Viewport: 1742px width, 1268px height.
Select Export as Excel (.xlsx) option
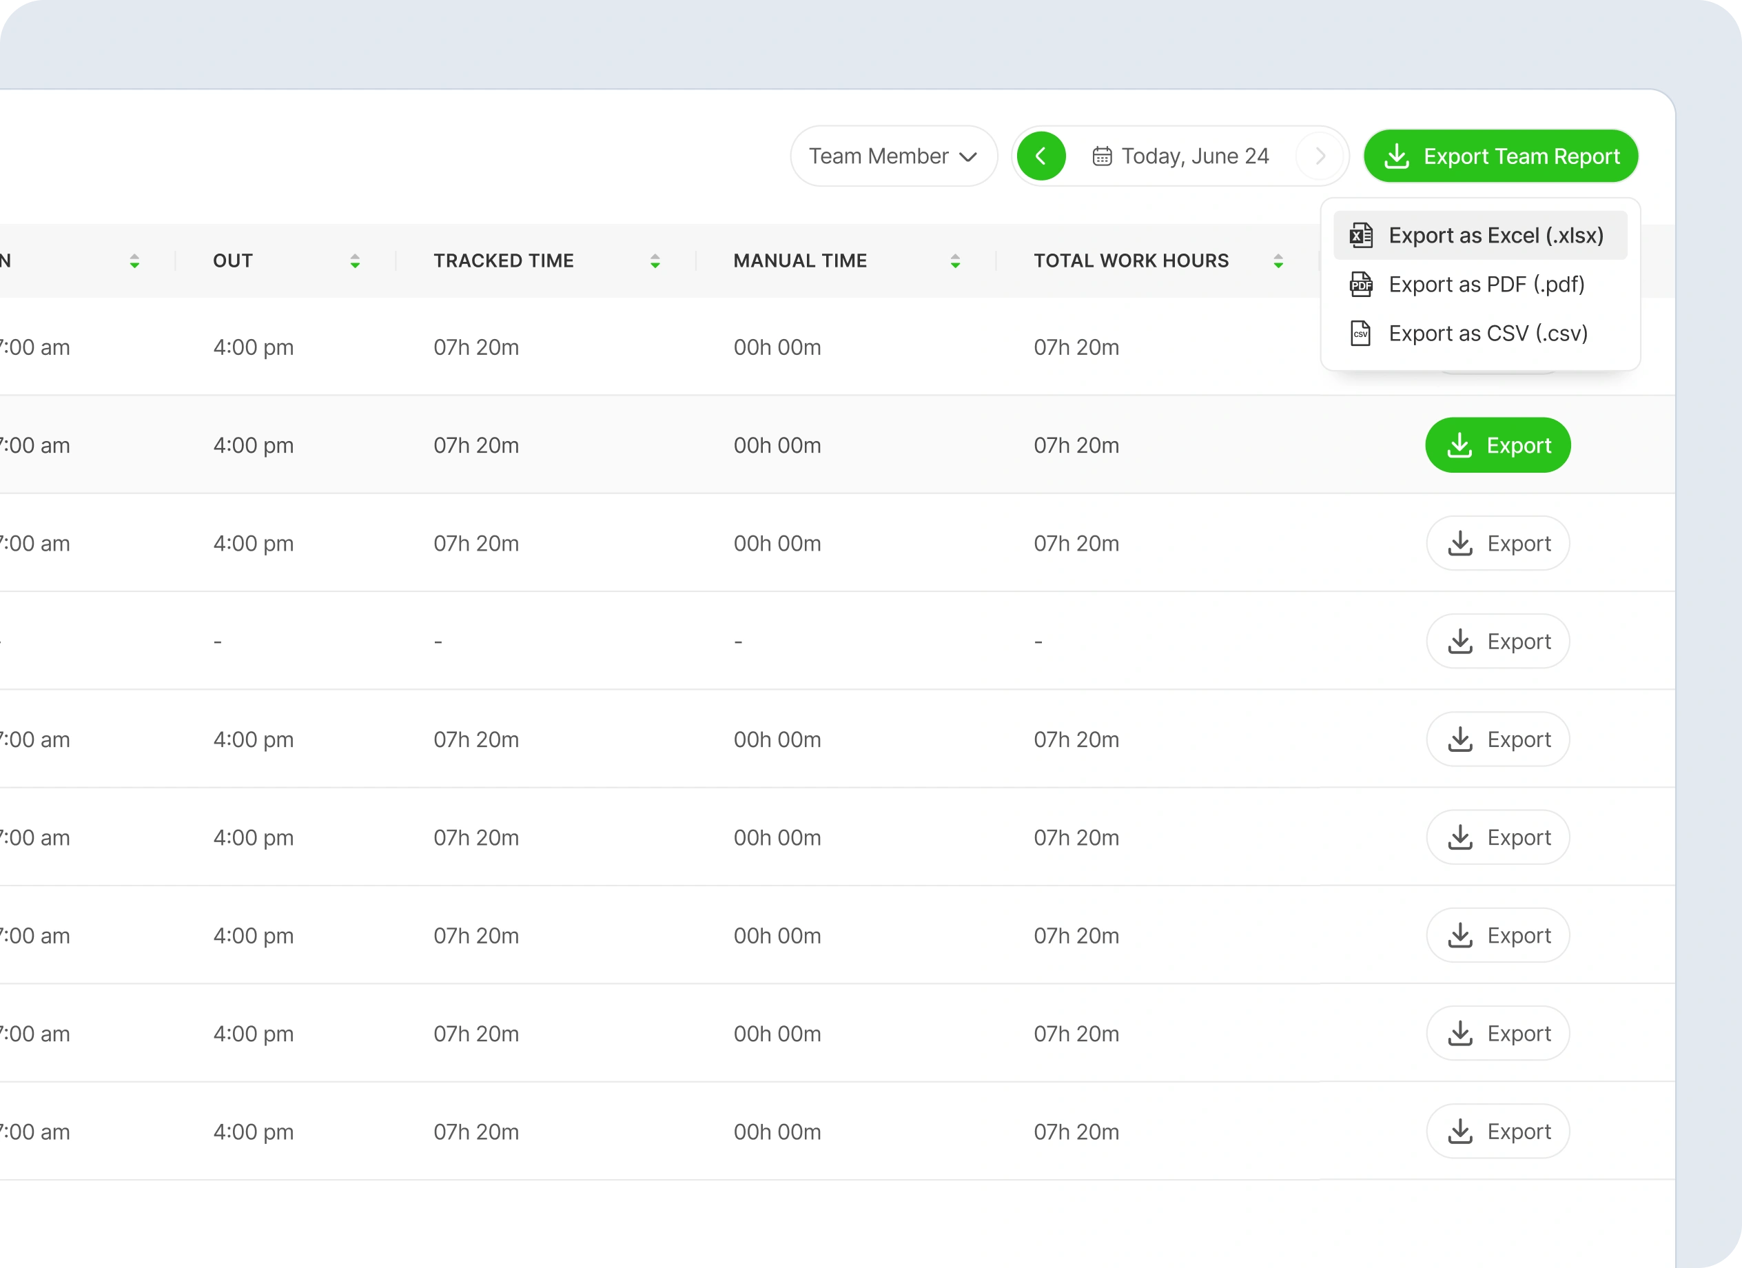[1495, 235]
